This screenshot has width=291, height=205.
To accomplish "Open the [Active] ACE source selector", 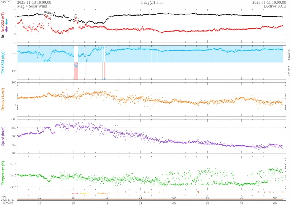I will (x=275, y=6).
